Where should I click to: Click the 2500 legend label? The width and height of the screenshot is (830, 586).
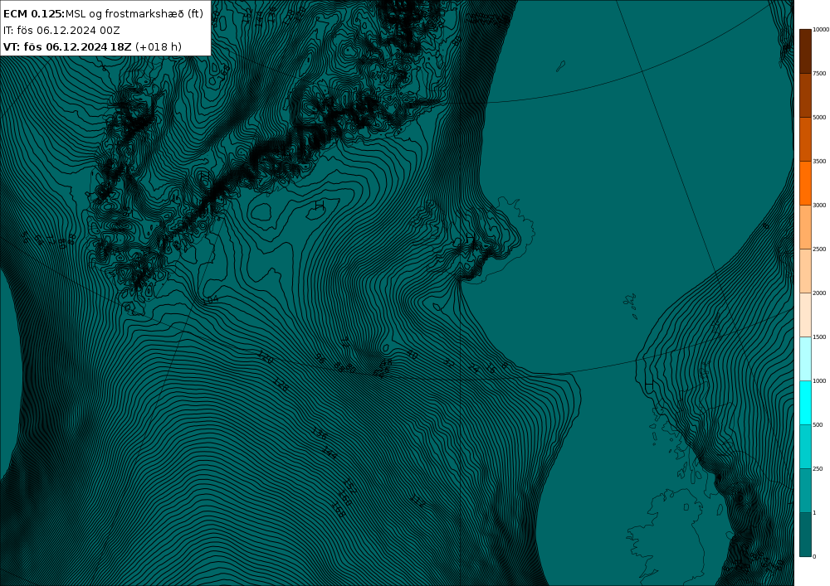(x=819, y=249)
